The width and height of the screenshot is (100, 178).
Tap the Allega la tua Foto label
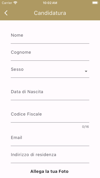click(49, 171)
